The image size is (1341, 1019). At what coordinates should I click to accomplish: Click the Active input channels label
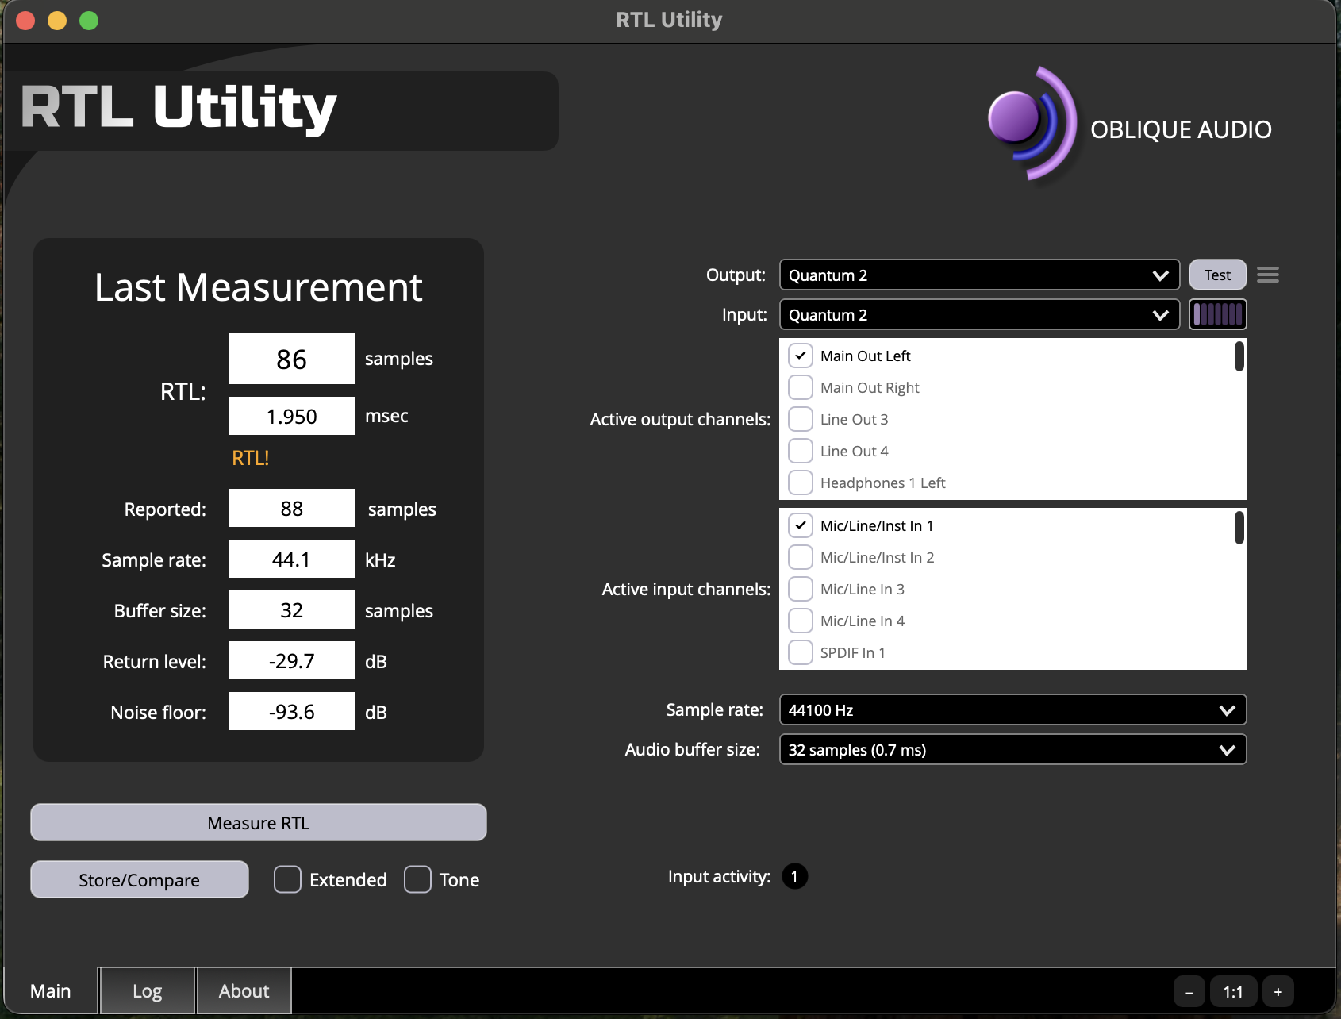pos(686,589)
